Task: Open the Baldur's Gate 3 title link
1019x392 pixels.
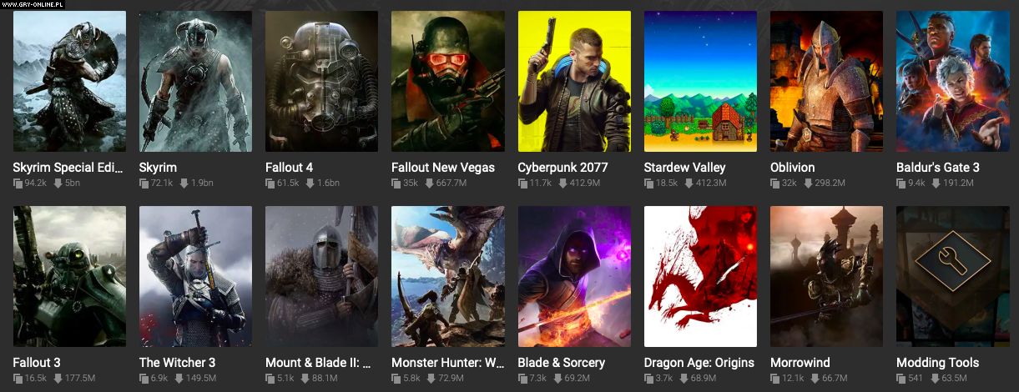Action: [938, 168]
